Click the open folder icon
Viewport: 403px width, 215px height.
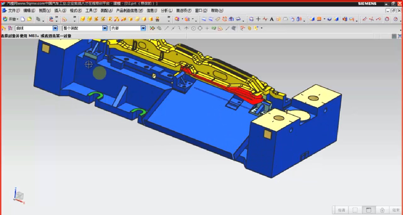29,19
